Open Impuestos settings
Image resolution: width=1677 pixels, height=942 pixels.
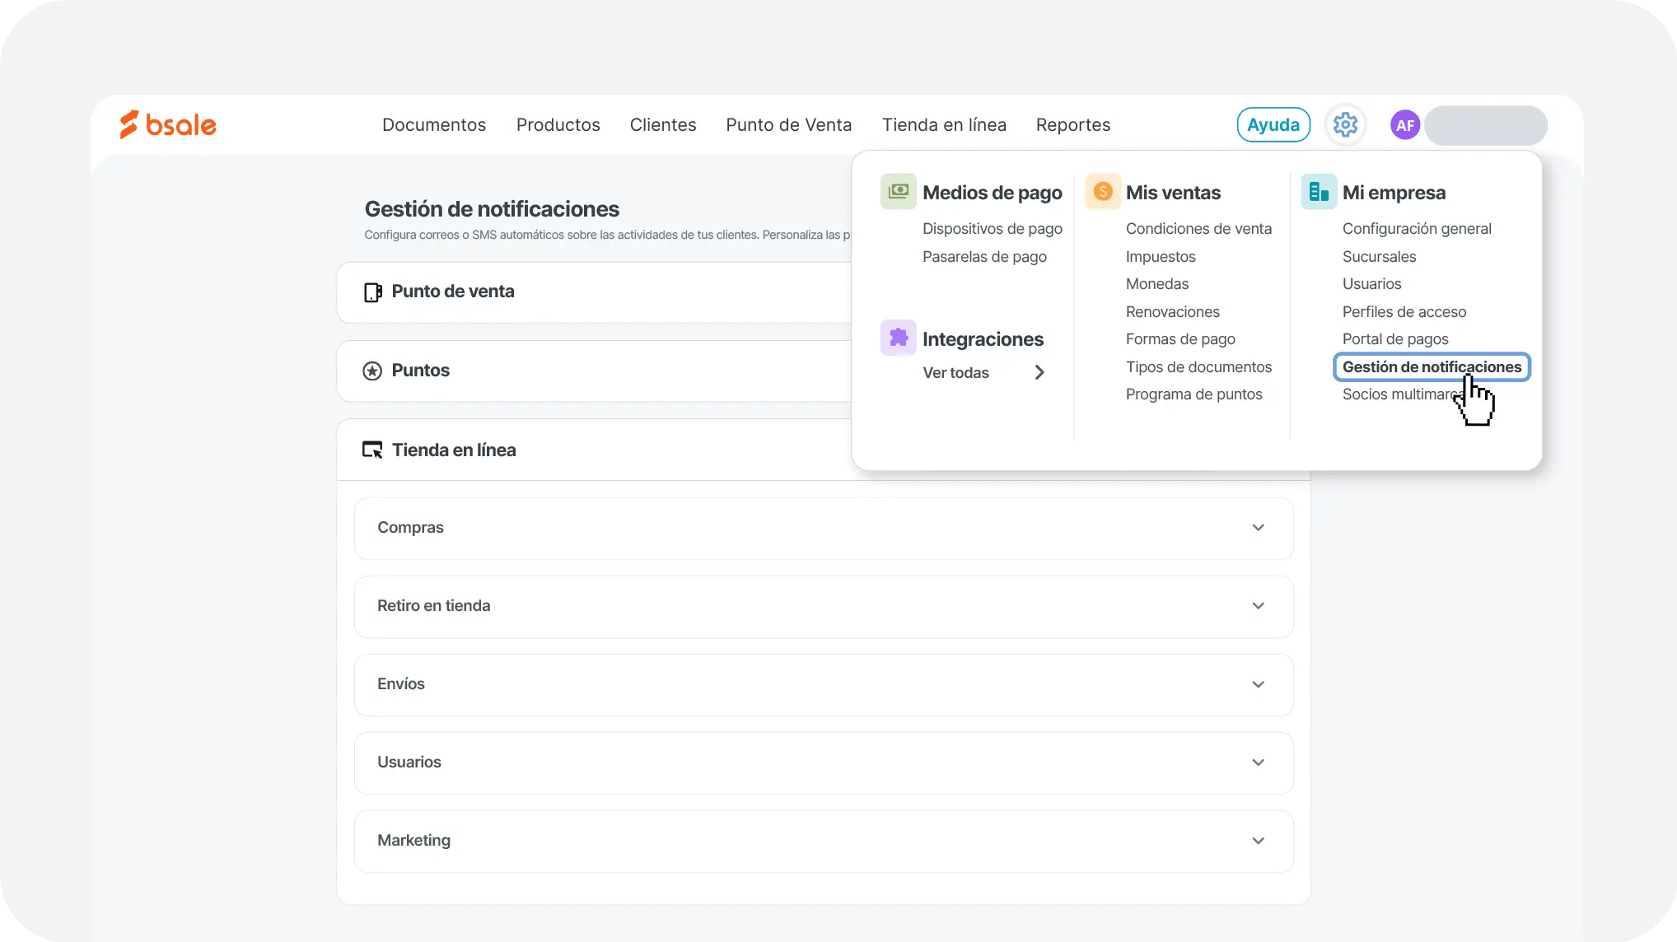pos(1161,257)
